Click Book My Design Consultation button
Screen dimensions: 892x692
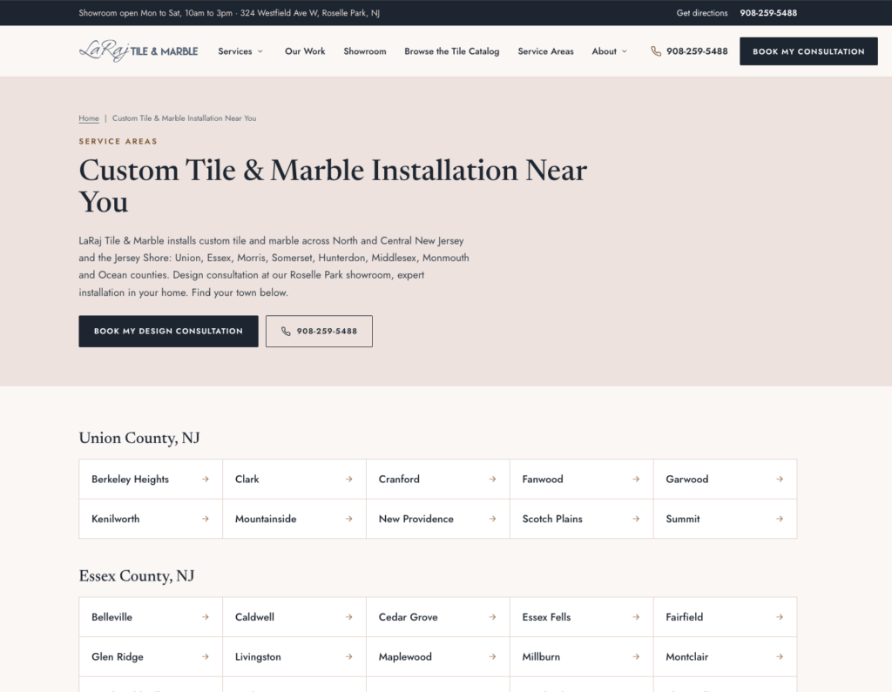point(168,332)
